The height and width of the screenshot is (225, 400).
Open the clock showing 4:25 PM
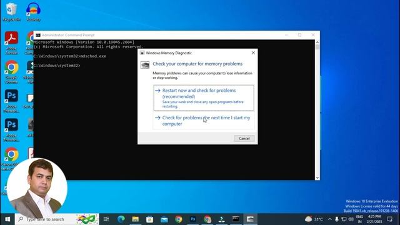374,219
